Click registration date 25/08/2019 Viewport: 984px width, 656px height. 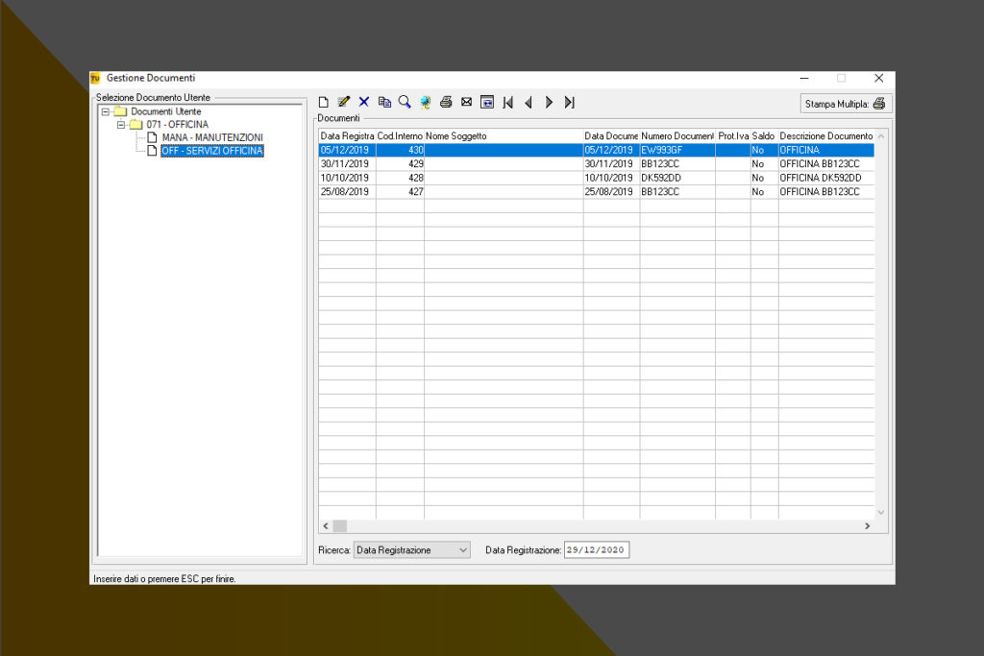point(345,192)
